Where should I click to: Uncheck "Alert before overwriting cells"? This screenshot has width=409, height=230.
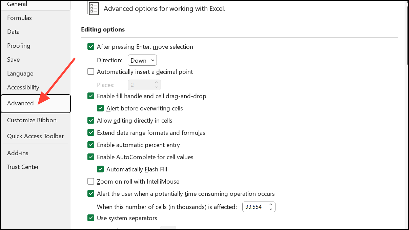100,108
